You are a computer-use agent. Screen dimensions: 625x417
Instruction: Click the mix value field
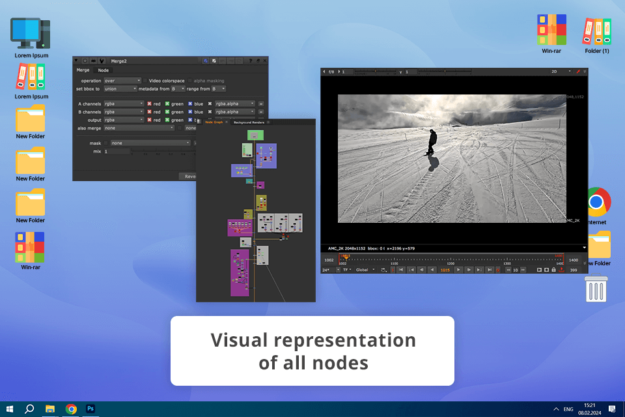coord(117,152)
